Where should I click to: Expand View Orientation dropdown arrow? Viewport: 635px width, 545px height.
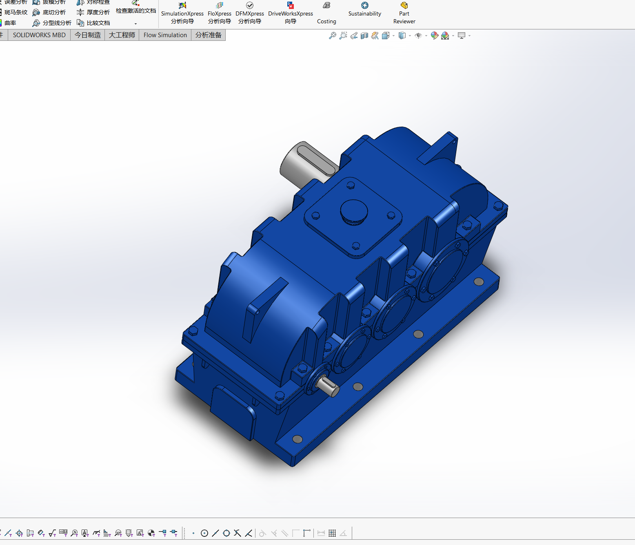(393, 36)
